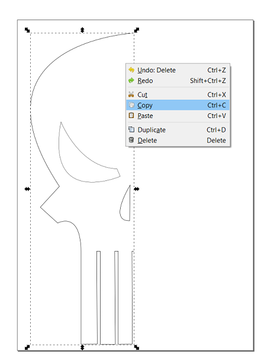The width and height of the screenshot is (274, 356).
Task: Click the left-middle horizontal scale handle
Action: [x=27, y=189]
